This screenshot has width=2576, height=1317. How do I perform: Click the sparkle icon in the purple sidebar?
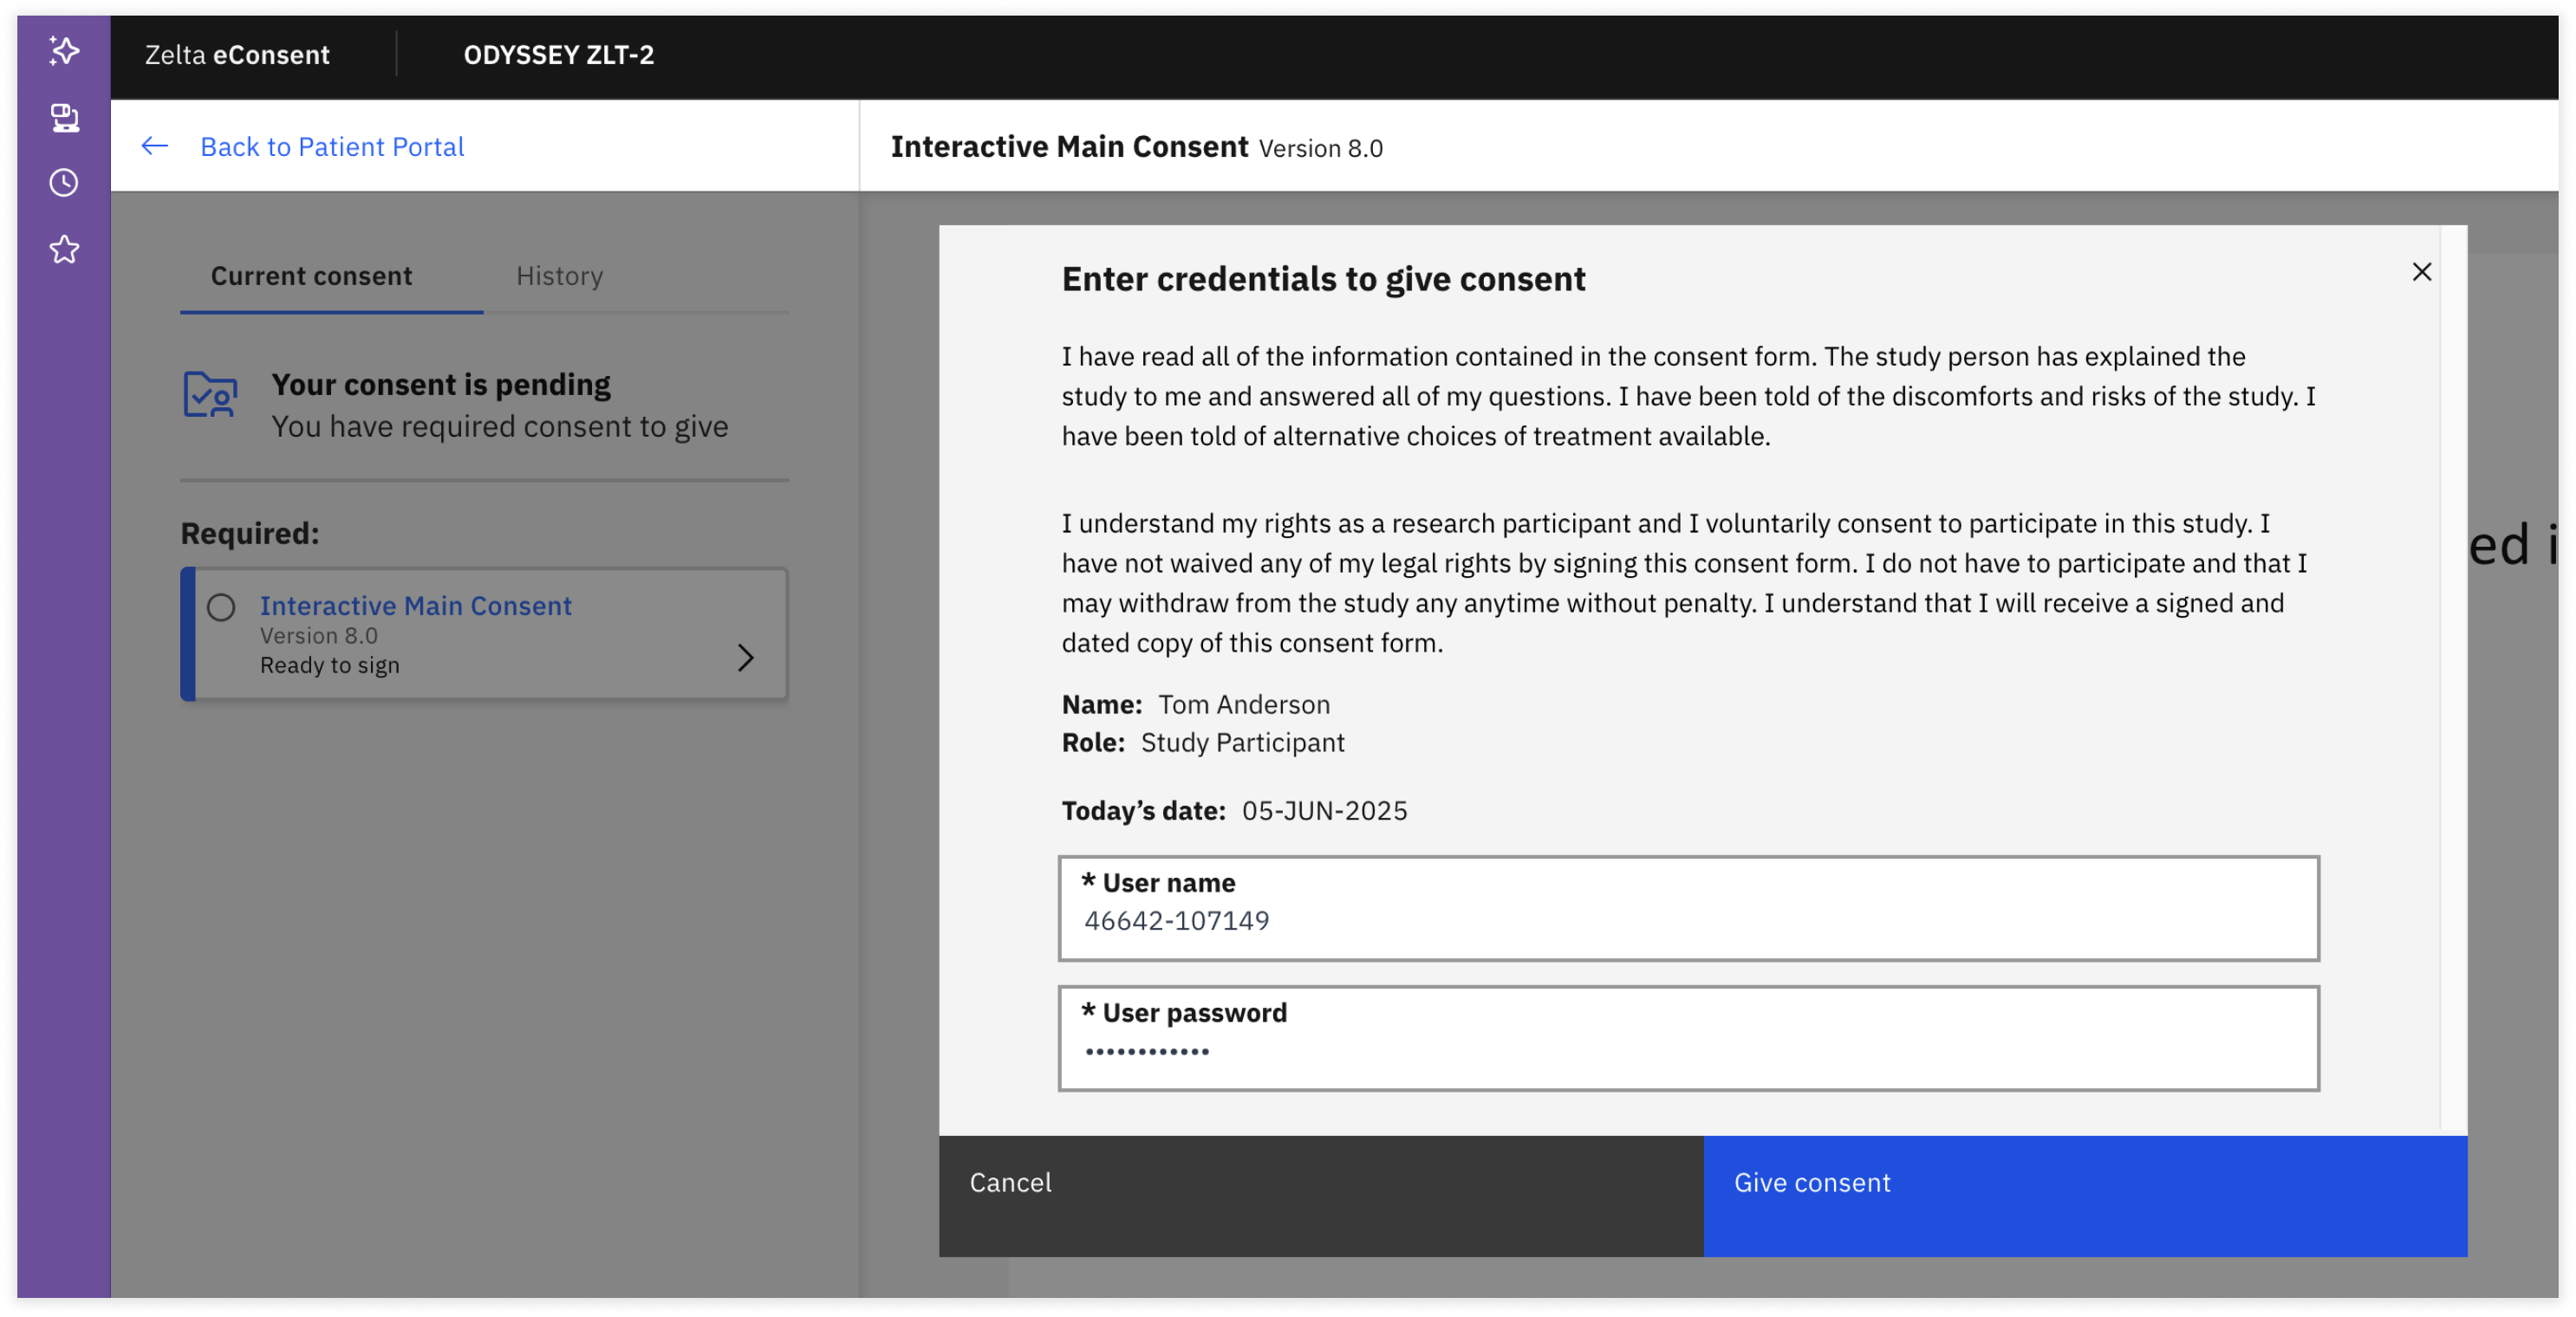click(64, 50)
